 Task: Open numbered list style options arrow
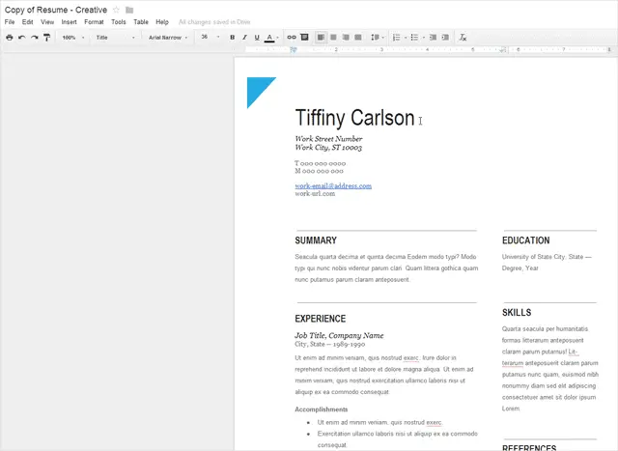click(x=406, y=38)
